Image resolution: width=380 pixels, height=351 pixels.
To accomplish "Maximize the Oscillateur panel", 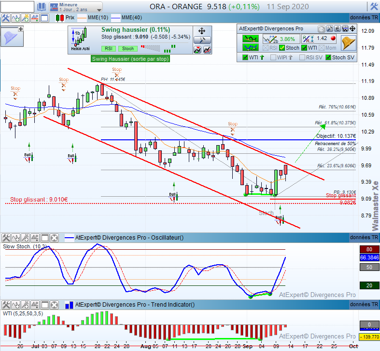I will pyautogui.click(x=44, y=238).
